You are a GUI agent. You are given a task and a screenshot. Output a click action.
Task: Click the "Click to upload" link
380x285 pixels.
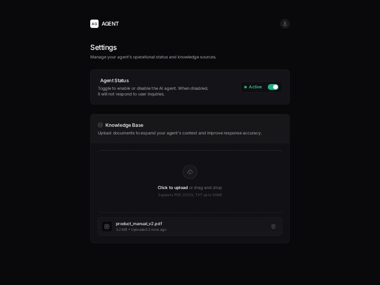pos(172,188)
